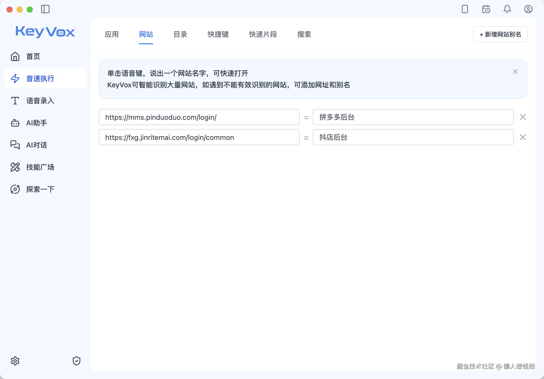
Task: Open the user account icon
Action: point(528,9)
